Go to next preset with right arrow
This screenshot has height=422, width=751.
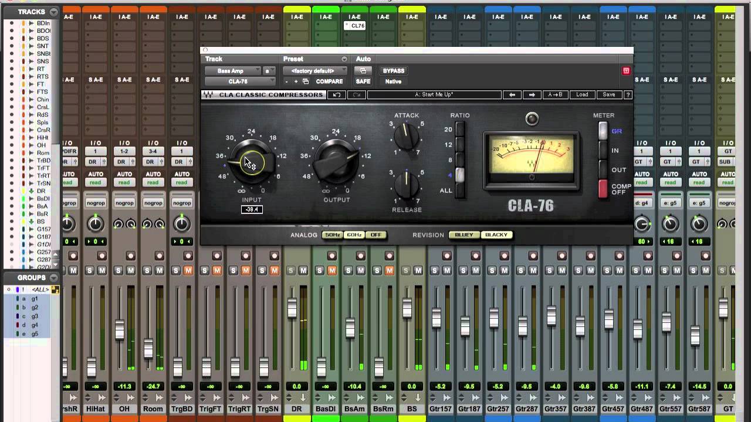(532, 94)
